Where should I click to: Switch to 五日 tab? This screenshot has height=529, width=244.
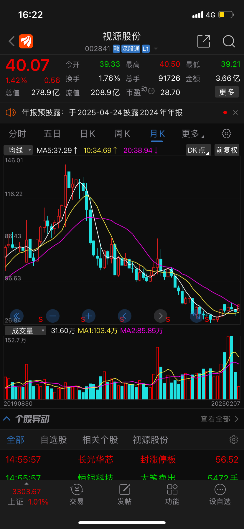(x=52, y=134)
